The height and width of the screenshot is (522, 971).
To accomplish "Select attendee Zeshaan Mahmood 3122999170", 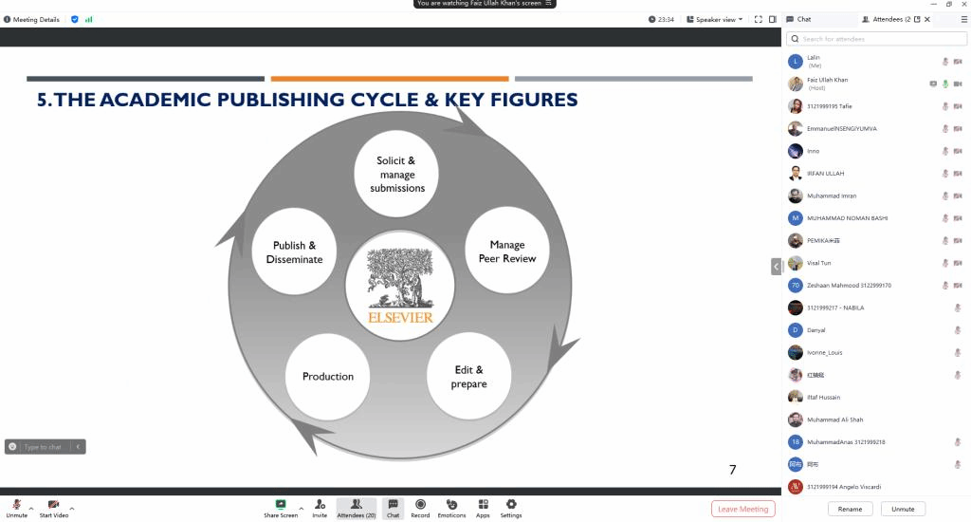I will 875,285.
